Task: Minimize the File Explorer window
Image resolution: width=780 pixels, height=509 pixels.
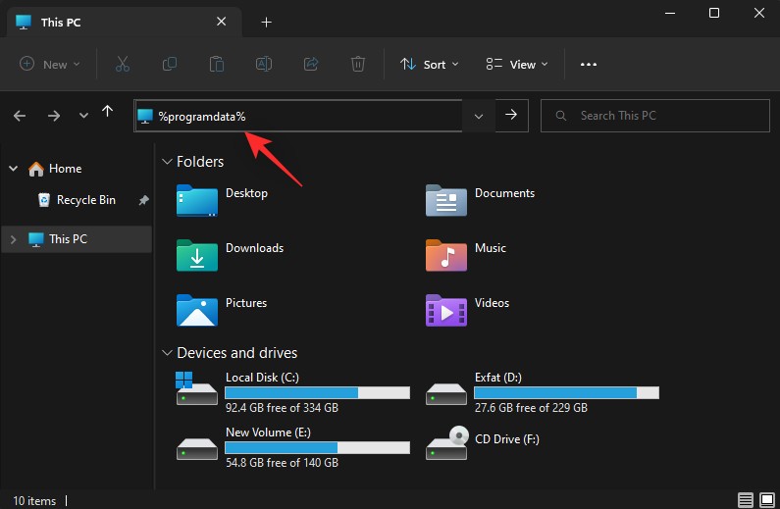Action: tap(670, 13)
